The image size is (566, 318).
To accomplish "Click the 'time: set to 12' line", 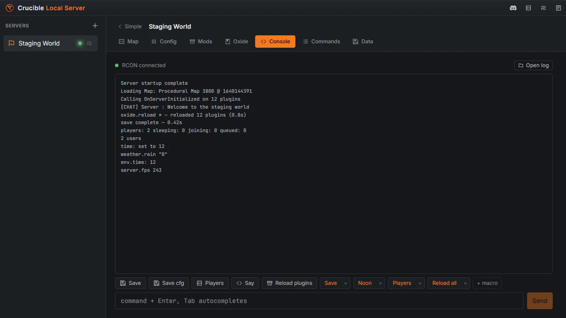I will pos(142,146).
